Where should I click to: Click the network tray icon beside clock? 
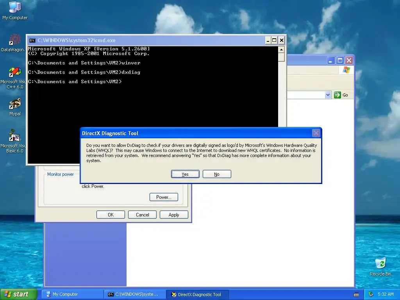pyautogui.click(x=371, y=295)
